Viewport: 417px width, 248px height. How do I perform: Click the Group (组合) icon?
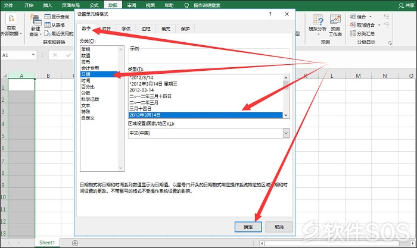point(353,17)
